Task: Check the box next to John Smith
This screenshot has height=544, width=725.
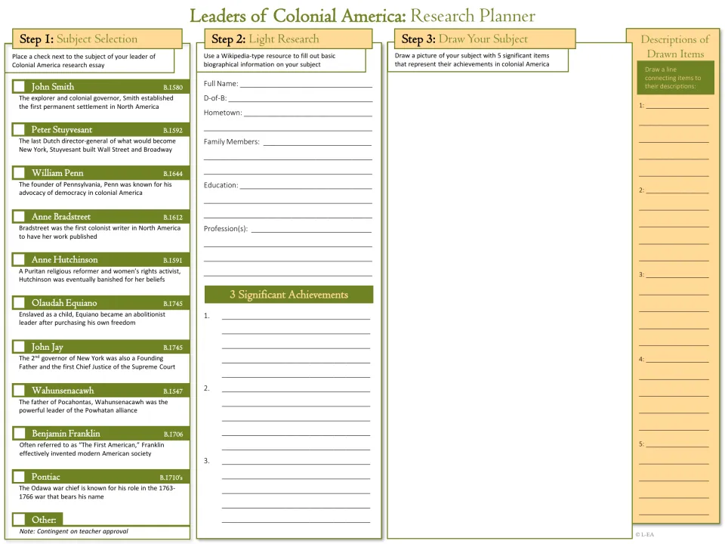Action: tap(19, 86)
